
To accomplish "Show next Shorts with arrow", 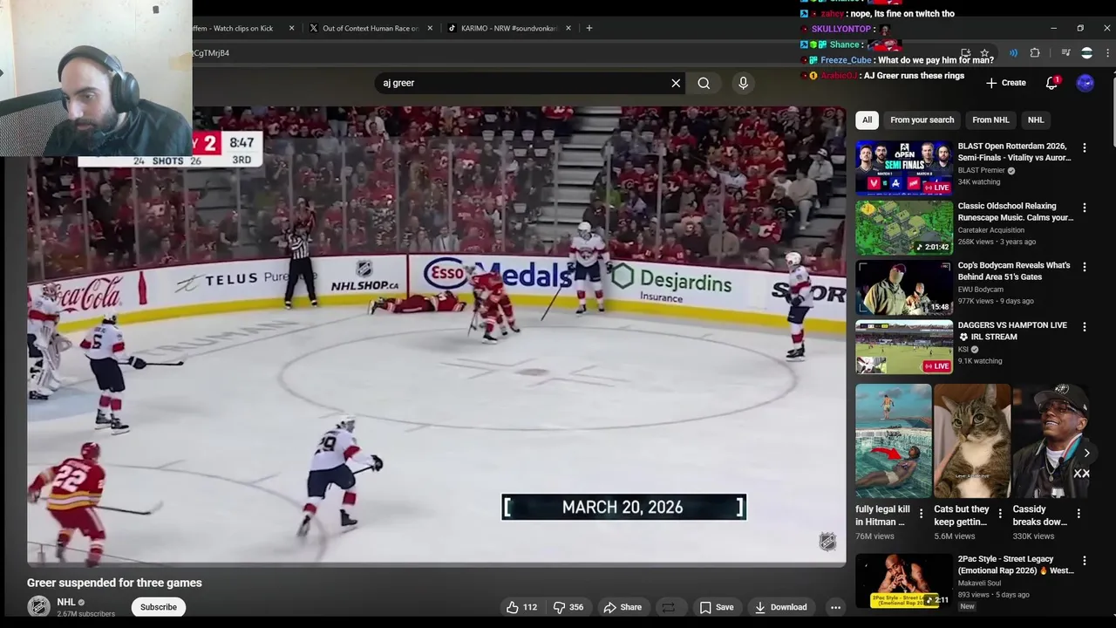I will point(1086,453).
